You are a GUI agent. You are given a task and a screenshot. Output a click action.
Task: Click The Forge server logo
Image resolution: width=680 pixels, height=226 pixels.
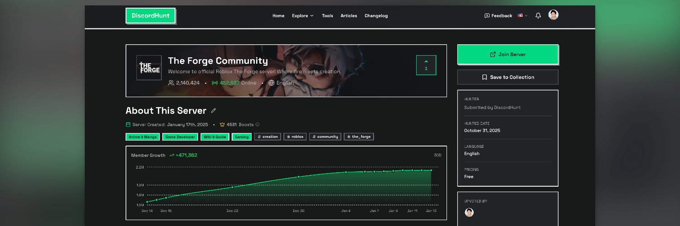click(x=149, y=68)
